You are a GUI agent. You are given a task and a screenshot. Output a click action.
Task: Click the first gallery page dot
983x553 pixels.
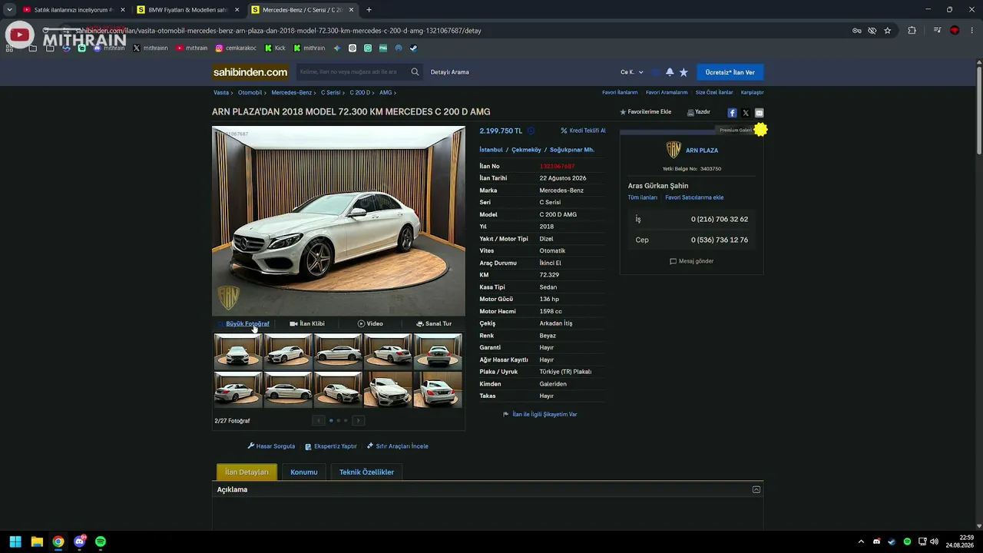331,420
